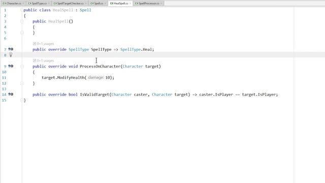Open the SpellProcessor.cs tab
Image resolution: width=325 pixels, height=183 pixels.
coord(149,4)
